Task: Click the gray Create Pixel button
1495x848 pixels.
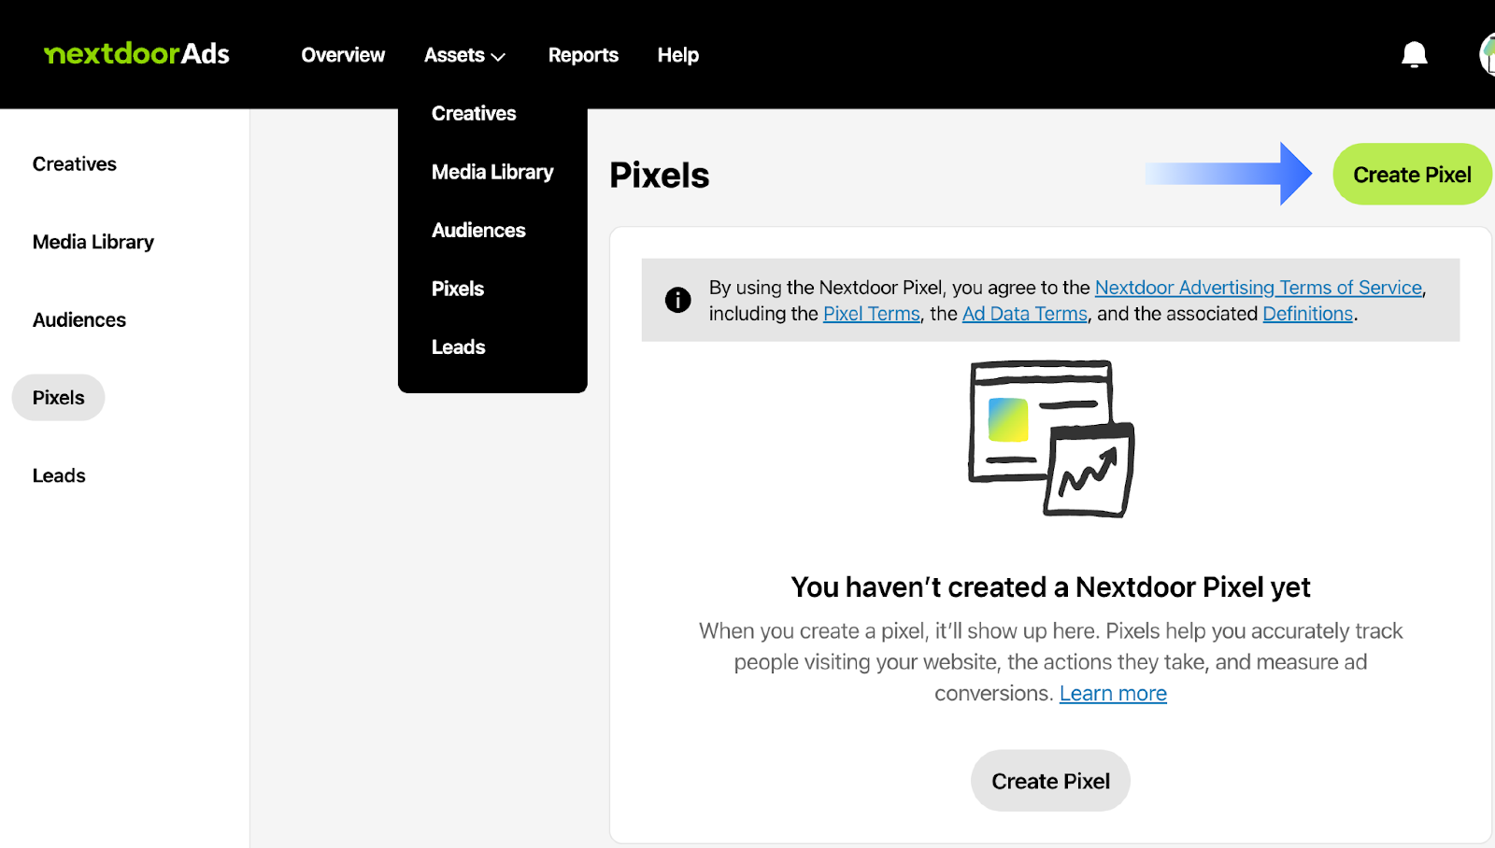Action: click(1050, 781)
